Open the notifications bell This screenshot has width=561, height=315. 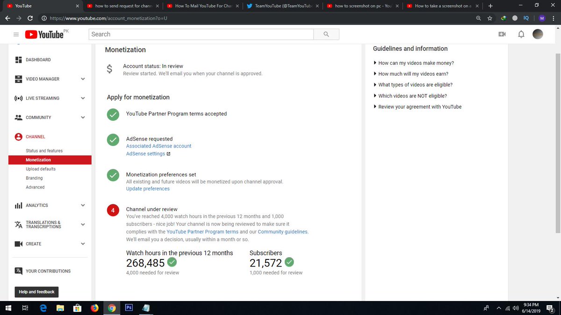521,34
